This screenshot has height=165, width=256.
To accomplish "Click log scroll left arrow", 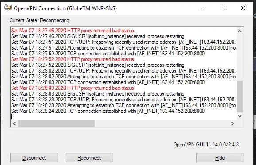I will (x=14, y=123).
